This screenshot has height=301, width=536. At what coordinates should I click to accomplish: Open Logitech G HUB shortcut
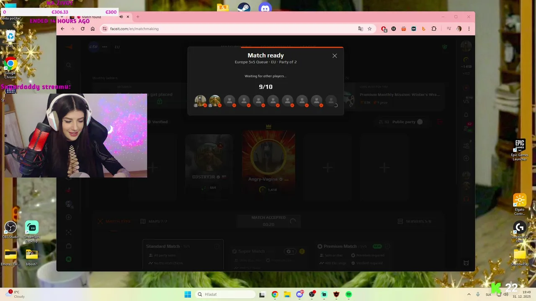[520, 232]
